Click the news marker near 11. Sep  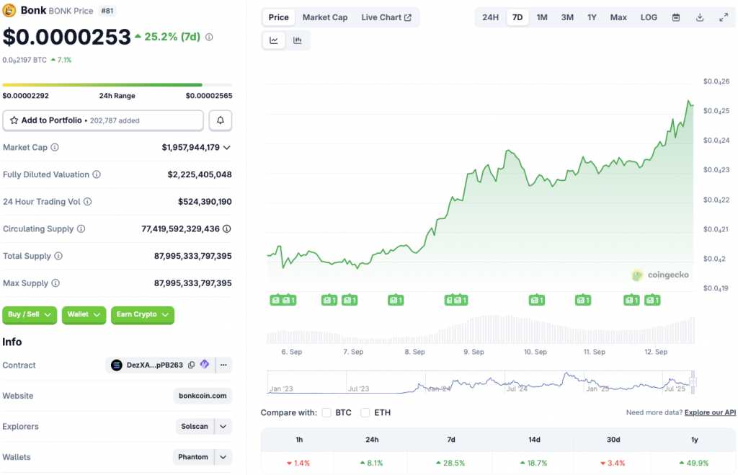tap(582, 300)
